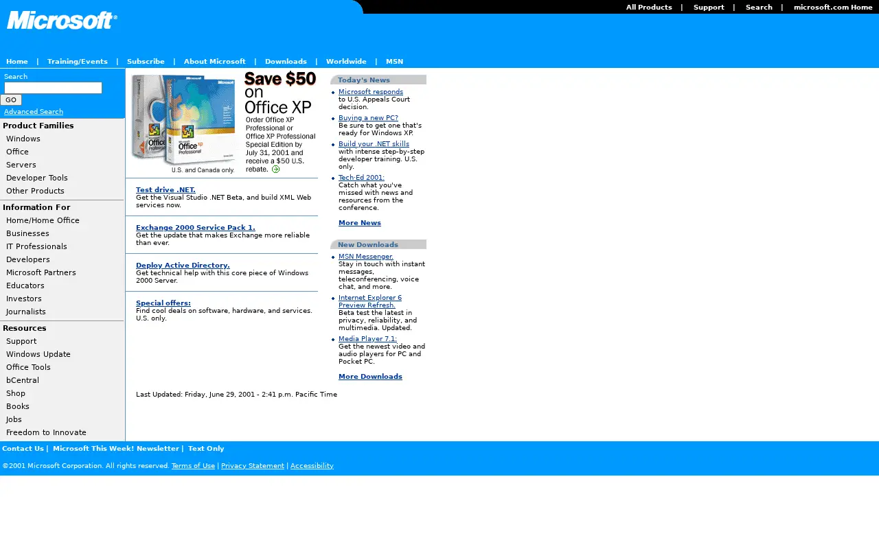879x549 pixels.
Task: Select Servers under Product Families
Action: 21,165
